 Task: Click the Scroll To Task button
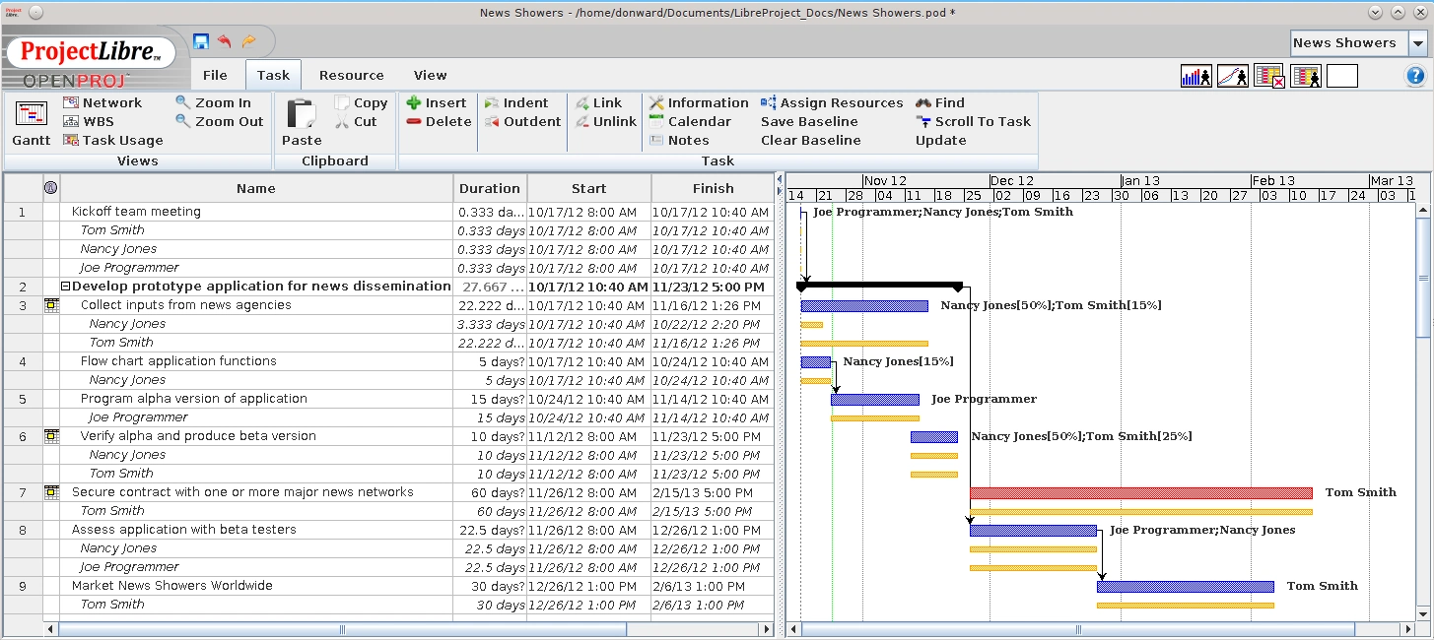pos(973,121)
